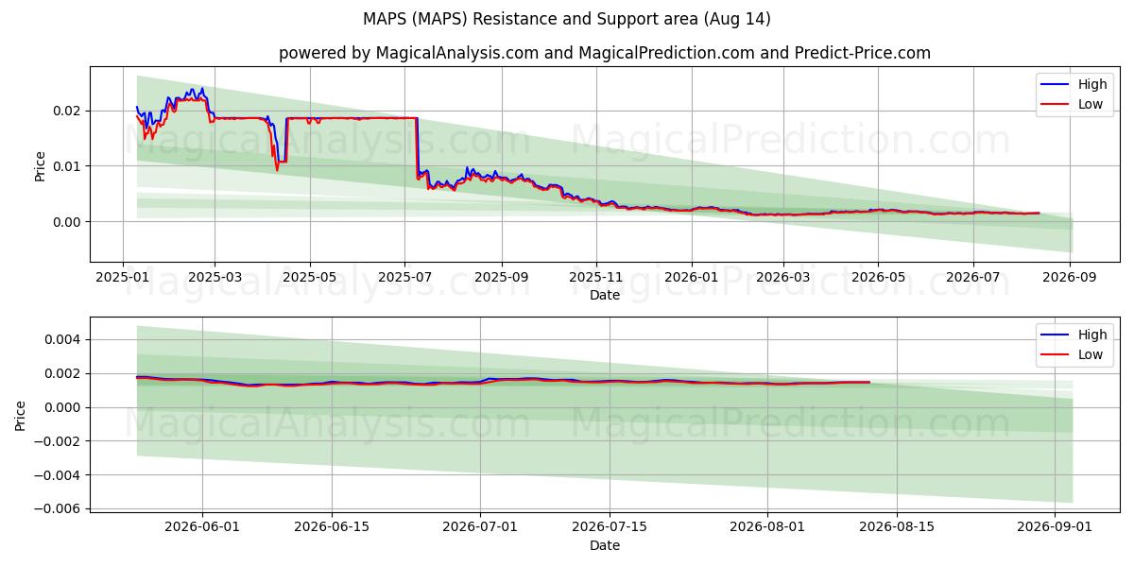Click the '2026-03' x-axis tick label
Screen dimensions: 1134x567
pyautogui.click(x=782, y=278)
